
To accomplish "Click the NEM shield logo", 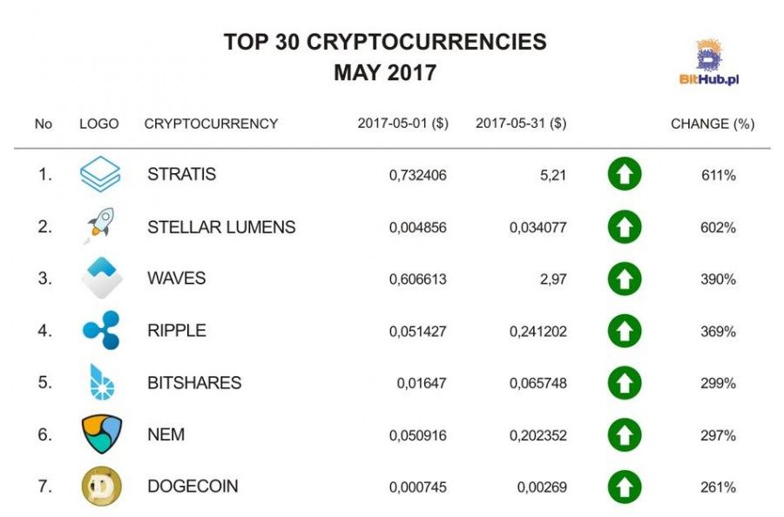I will (102, 434).
